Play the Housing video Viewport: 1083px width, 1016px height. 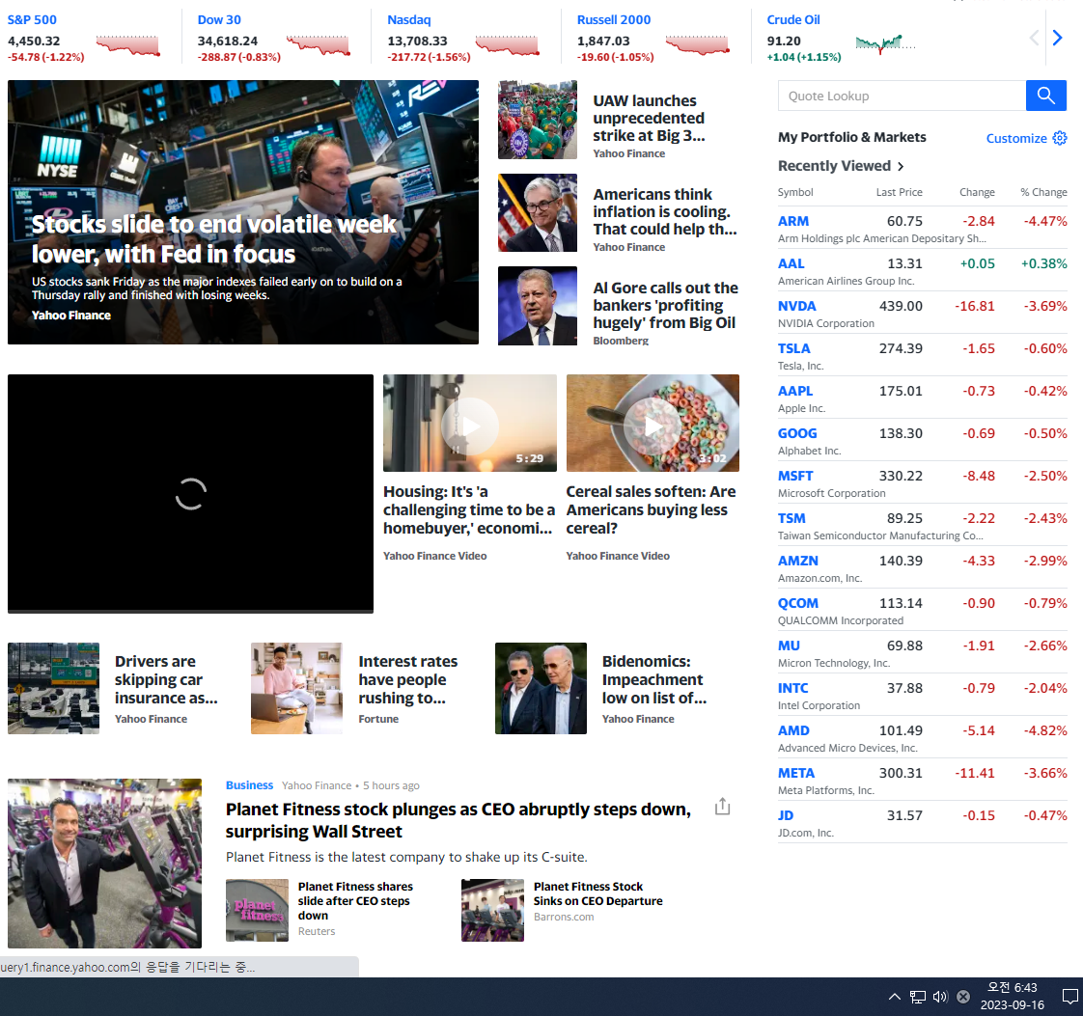(470, 426)
